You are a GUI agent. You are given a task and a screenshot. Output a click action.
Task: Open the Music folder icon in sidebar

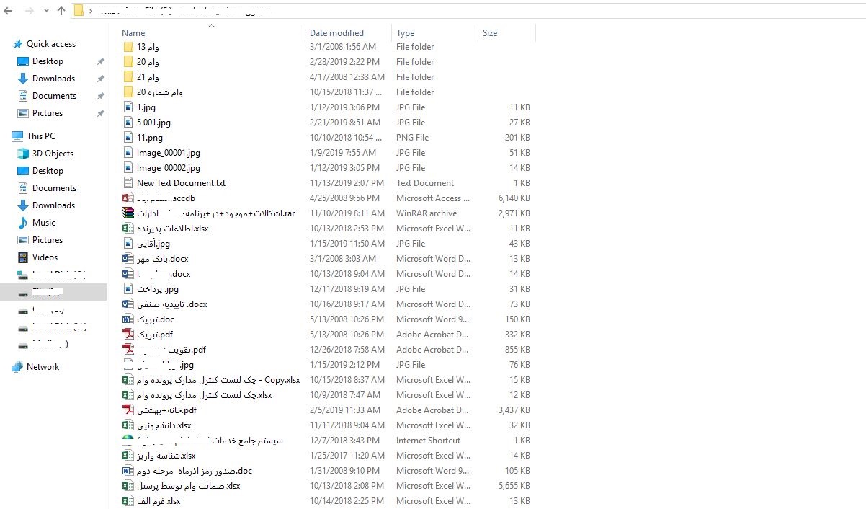click(23, 223)
